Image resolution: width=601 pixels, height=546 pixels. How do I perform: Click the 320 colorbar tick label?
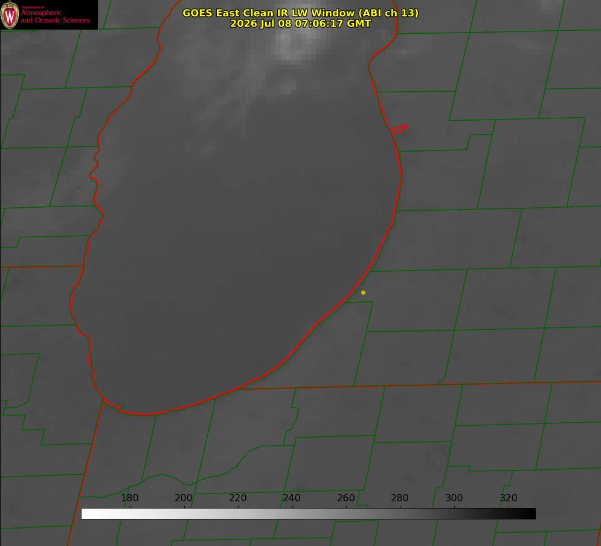tap(509, 498)
